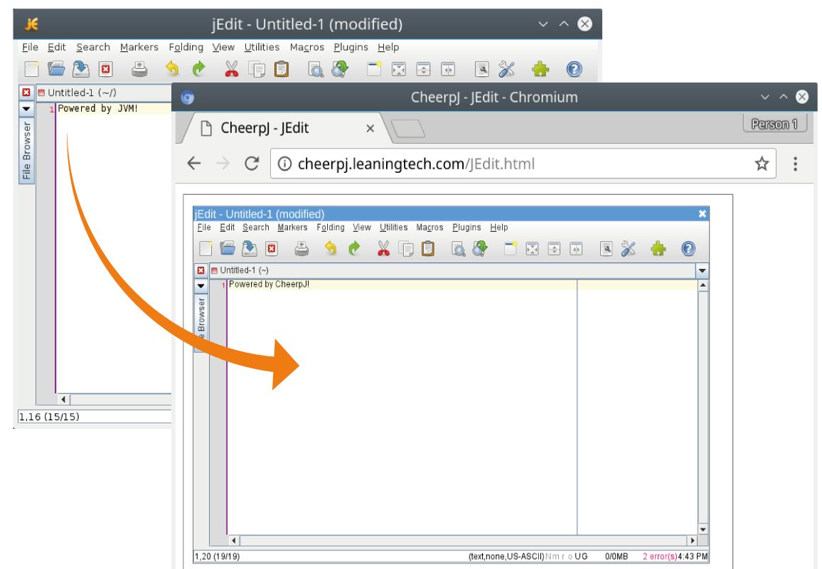This screenshot has width=822, height=569.
Task: Undo the last edit via toolbar icon
Action: coord(331,248)
